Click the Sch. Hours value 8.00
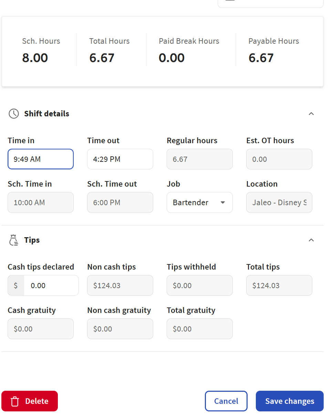334x420 pixels. pyautogui.click(x=35, y=58)
